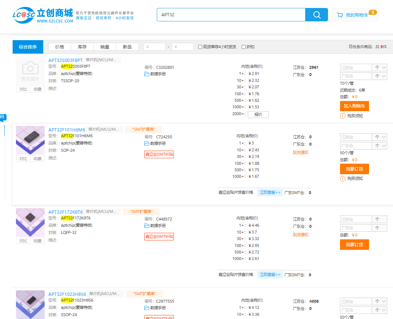Click 我要订货 for APT32F172K8T6
393x319 pixels.
(x=355, y=245)
